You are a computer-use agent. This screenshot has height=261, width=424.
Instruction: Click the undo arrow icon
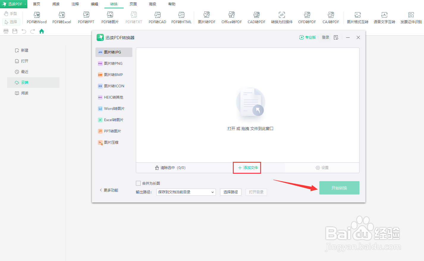click(x=24, y=31)
